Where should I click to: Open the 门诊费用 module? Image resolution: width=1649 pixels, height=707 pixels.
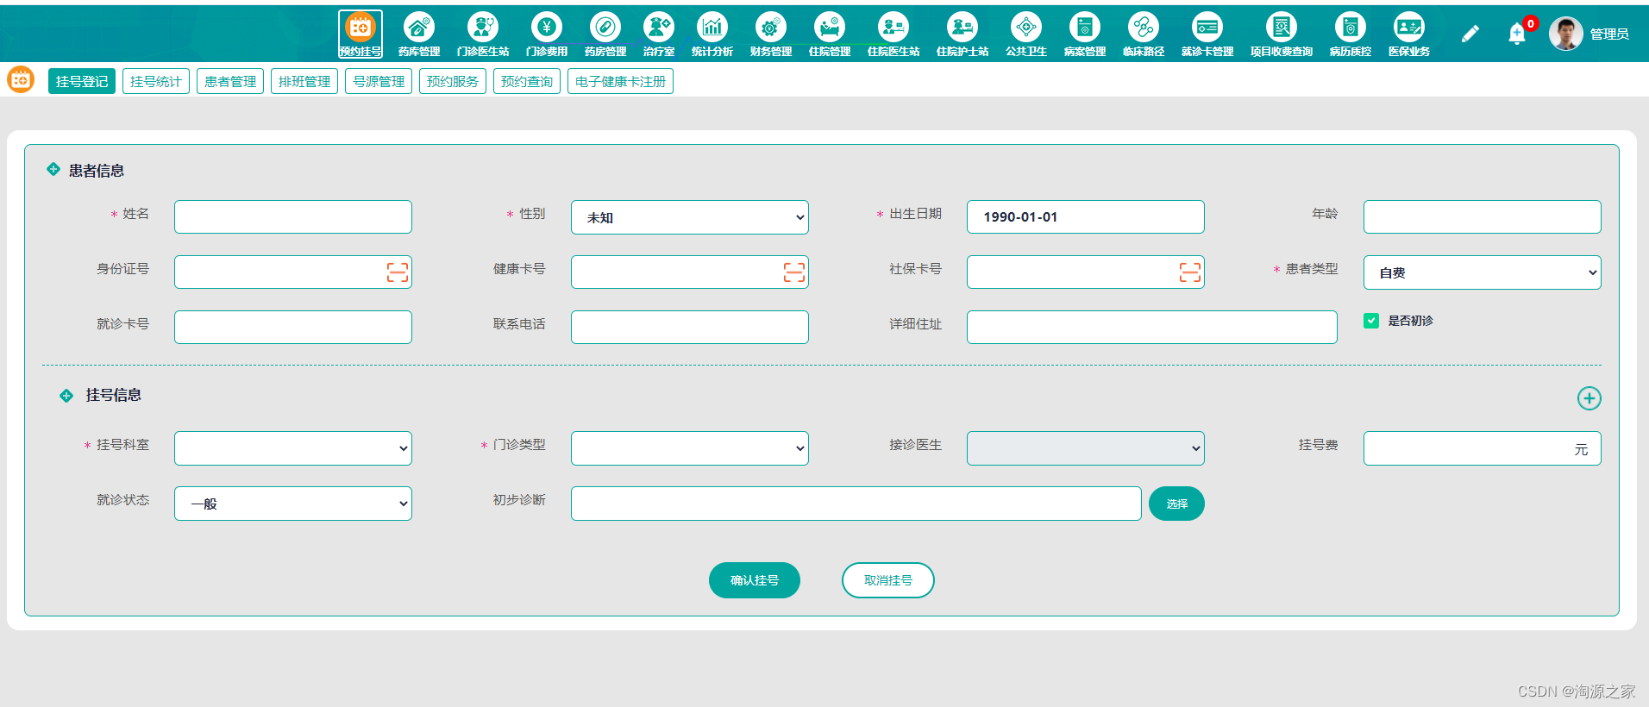click(547, 34)
